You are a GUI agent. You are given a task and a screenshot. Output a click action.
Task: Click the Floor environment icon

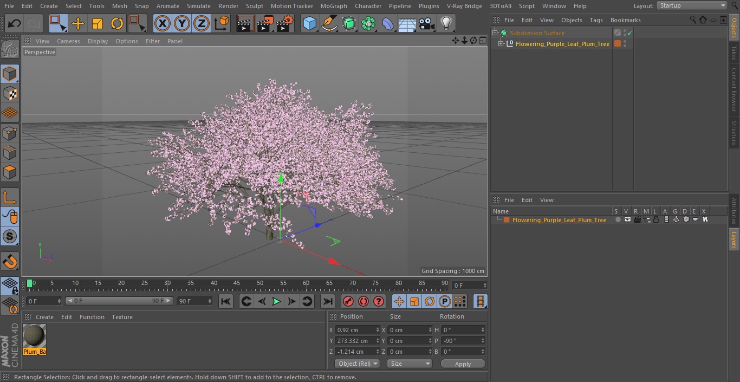click(407, 23)
